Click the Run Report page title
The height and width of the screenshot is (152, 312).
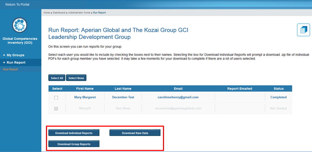pyautogui.click(x=118, y=34)
